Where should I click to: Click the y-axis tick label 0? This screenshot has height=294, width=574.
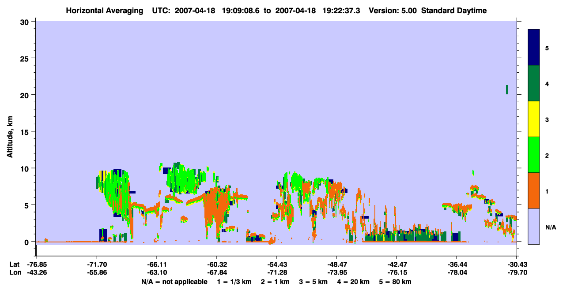tap(28, 242)
